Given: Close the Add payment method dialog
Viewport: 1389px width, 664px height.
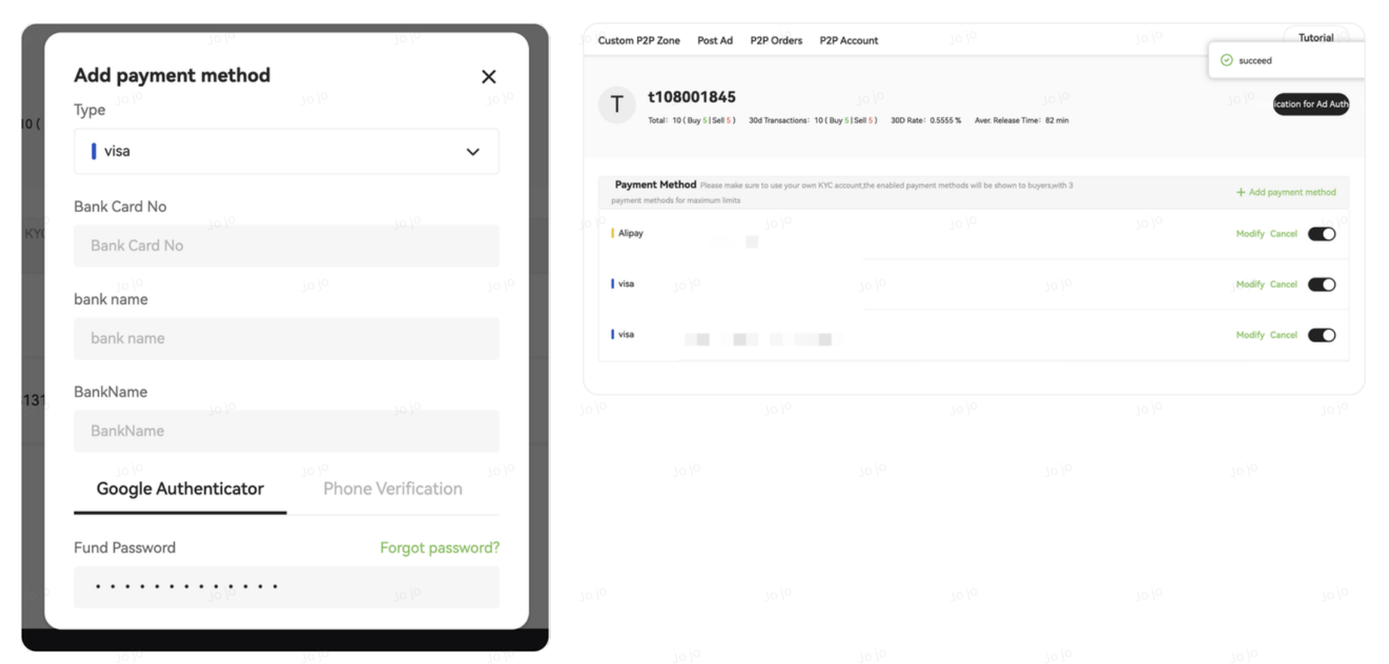Looking at the screenshot, I should pyautogui.click(x=488, y=76).
